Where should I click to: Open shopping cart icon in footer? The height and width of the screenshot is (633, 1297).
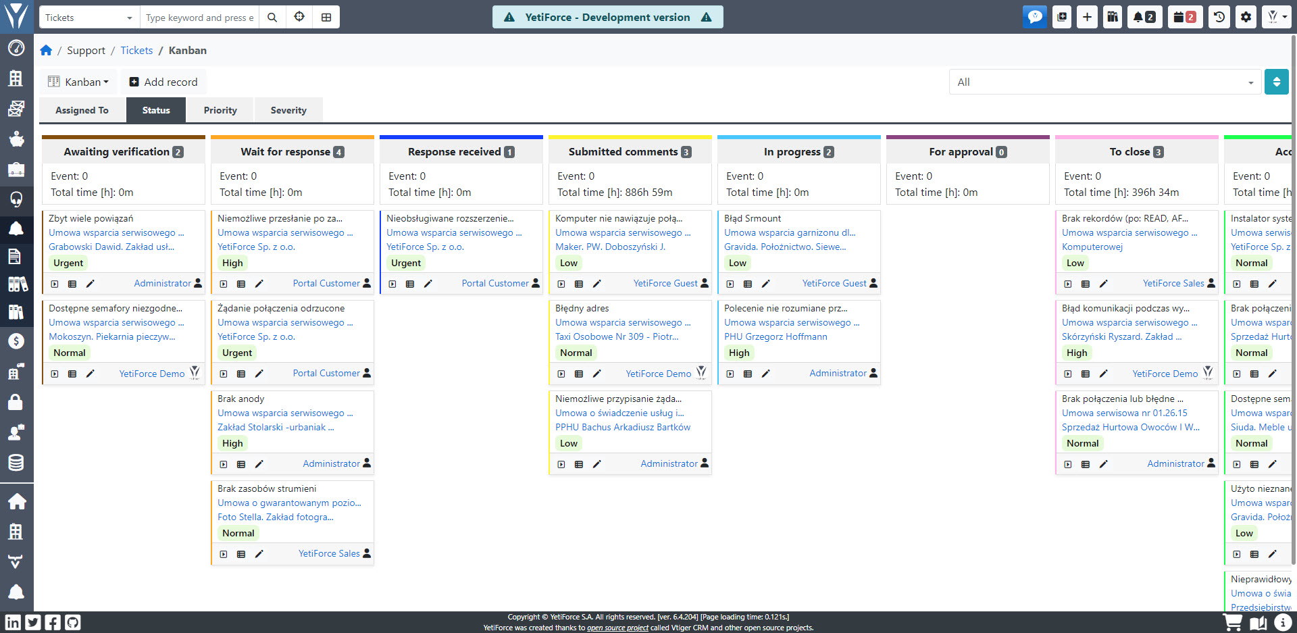(x=1234, y=622)
